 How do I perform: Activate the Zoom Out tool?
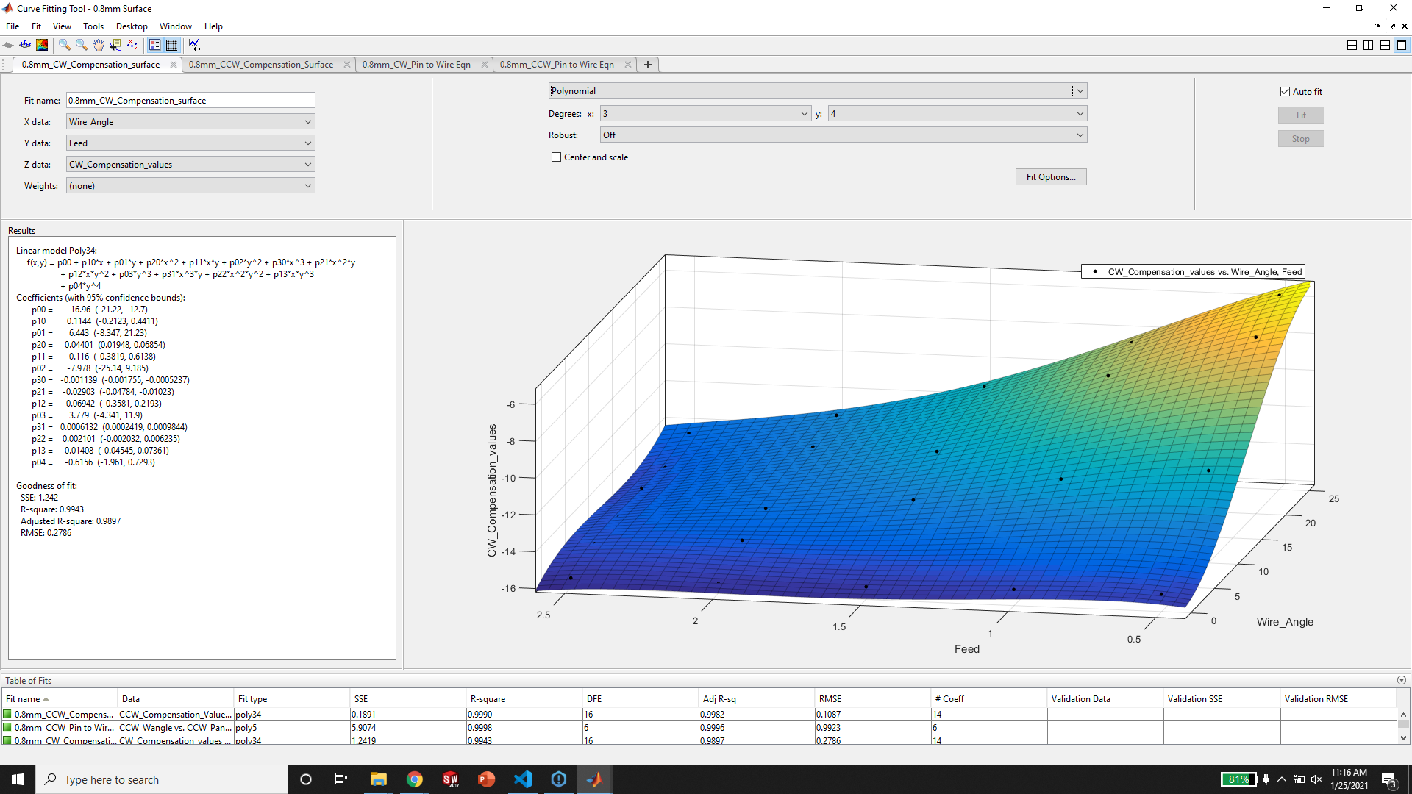(x=82, y=45)
